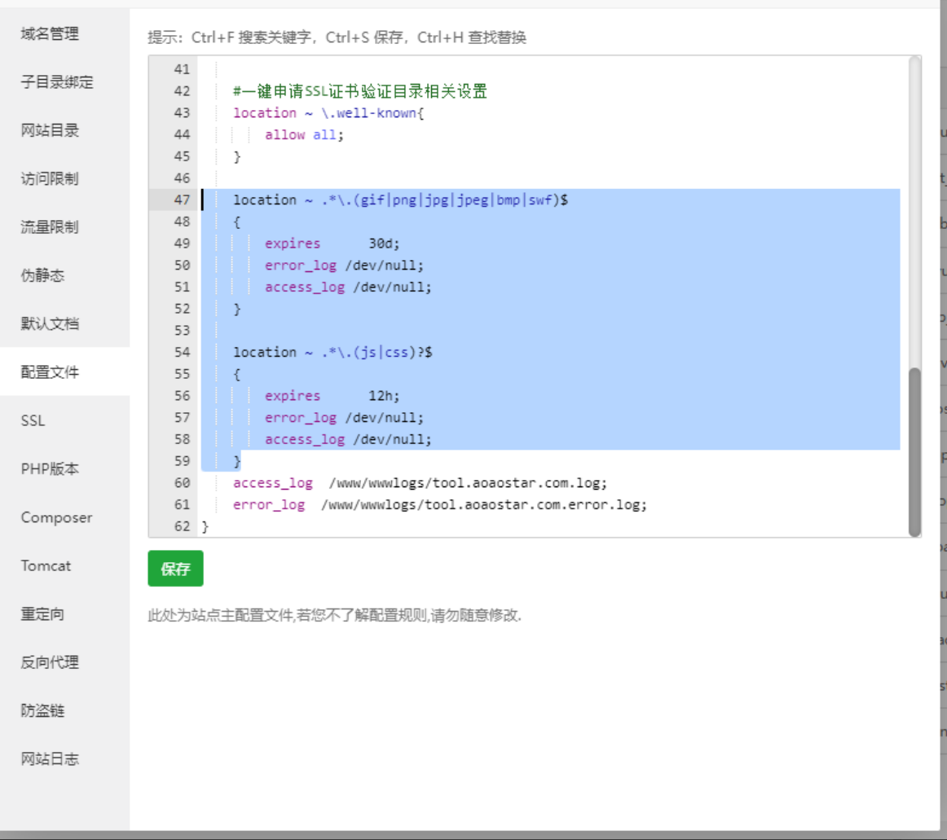View the 网站日志 tab
947x840 pixels.
pos(50,759)
